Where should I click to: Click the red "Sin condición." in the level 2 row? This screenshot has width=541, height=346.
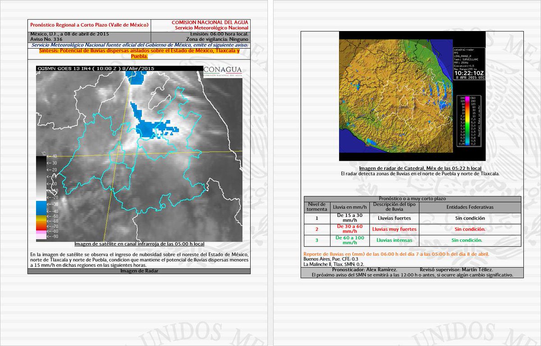470,229
